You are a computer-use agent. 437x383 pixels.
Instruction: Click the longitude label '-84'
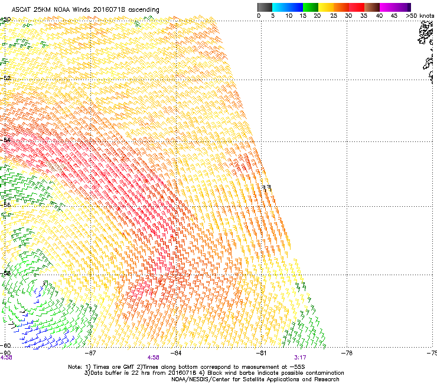pyautogui.click(x=176, y=353)
